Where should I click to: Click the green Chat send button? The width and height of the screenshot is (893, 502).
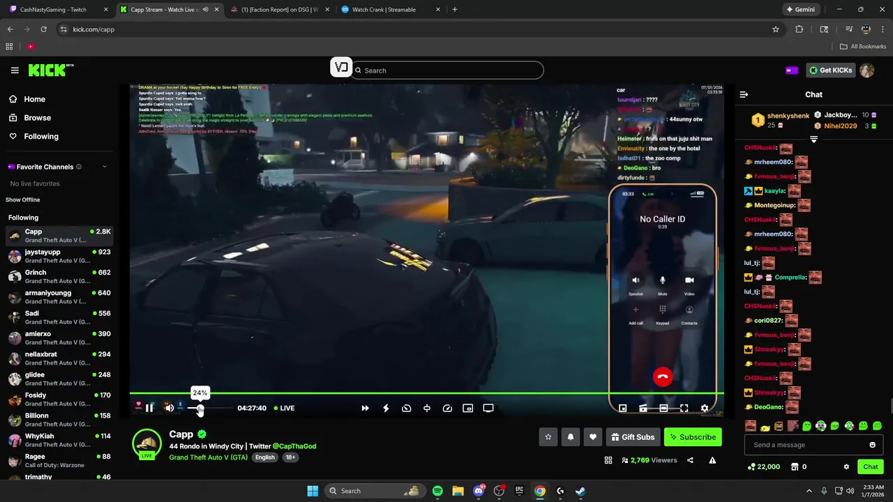pos(871,467)
